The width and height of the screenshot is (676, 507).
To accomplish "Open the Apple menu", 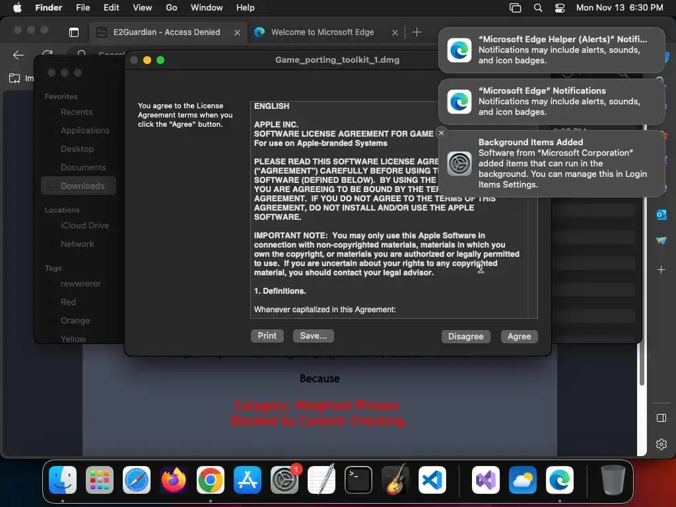I will [17, 8].
